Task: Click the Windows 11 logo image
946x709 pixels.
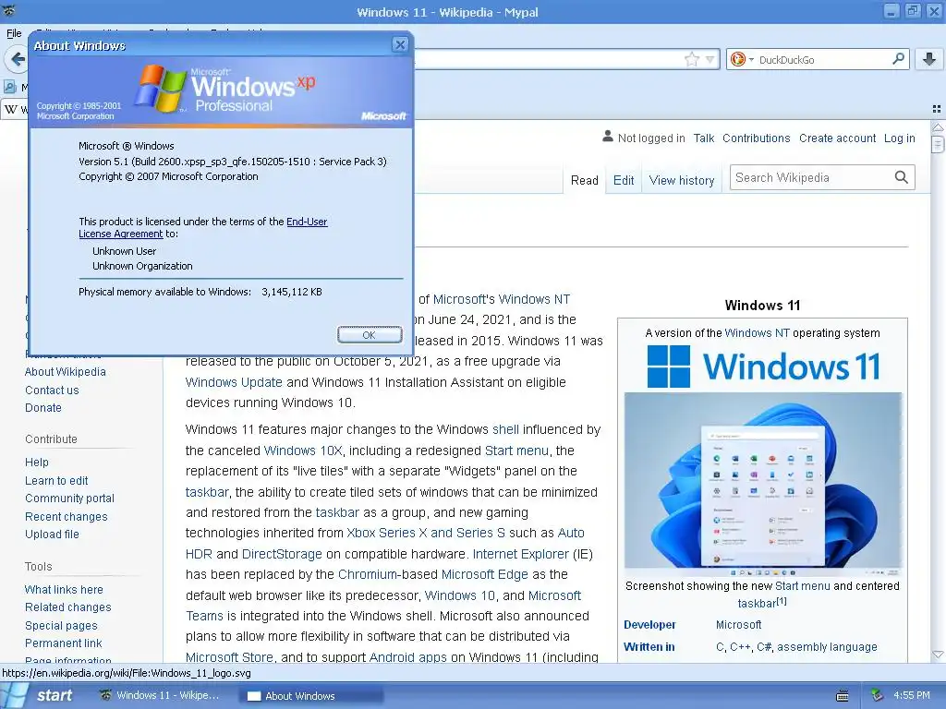Action: [x=762, y=367]
